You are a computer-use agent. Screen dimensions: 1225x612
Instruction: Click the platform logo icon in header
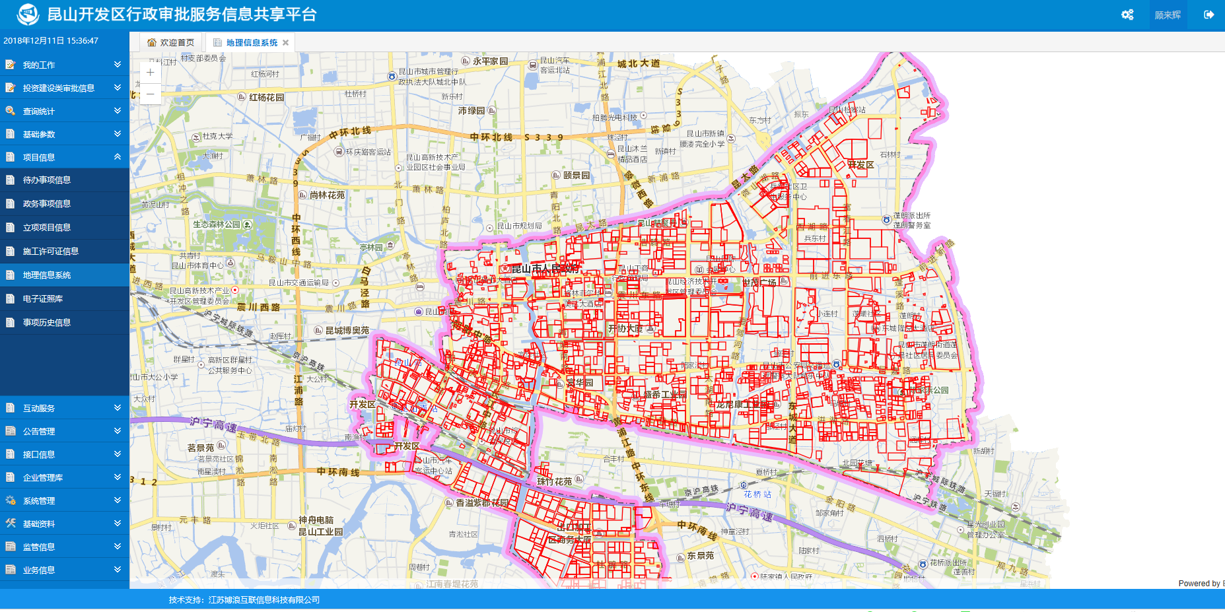pos(28,15)
